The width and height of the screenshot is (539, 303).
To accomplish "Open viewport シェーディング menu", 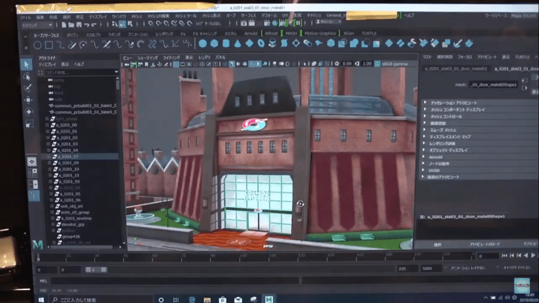I will [x=147, y=58].
